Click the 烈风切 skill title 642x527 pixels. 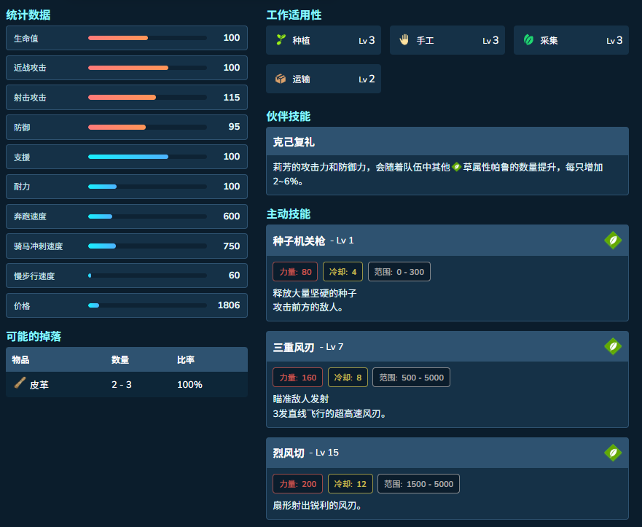(289, 453)
